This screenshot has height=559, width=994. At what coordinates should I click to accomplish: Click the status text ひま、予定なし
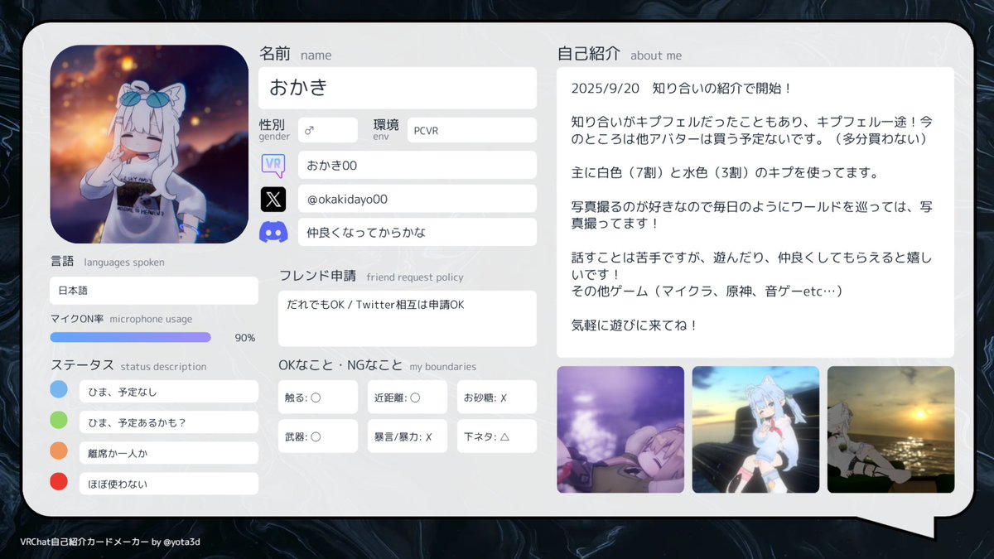(x=169, y=392)
